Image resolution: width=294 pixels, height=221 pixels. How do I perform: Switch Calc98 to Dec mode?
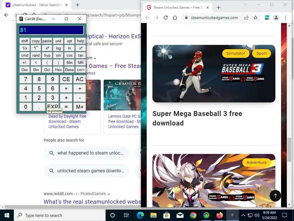pyautogui.click(x=25, y=70)
